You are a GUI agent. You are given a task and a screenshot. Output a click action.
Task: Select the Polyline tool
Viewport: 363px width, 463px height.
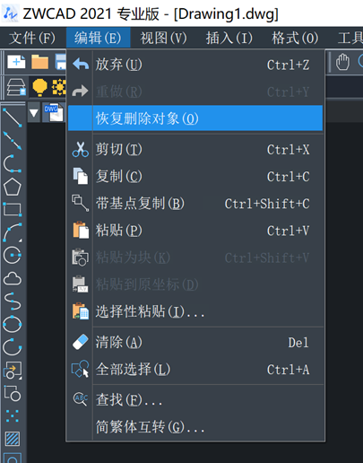tap(13, 163)
